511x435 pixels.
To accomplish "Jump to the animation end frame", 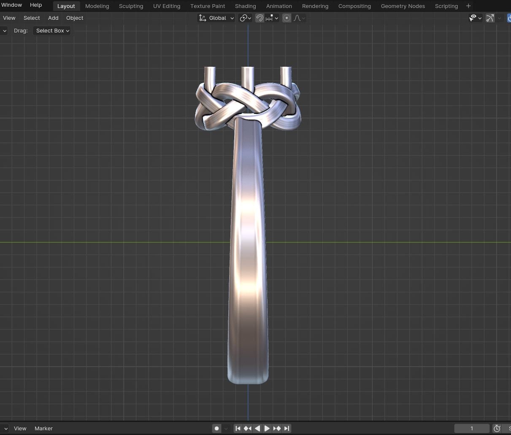I will point(287,428).
